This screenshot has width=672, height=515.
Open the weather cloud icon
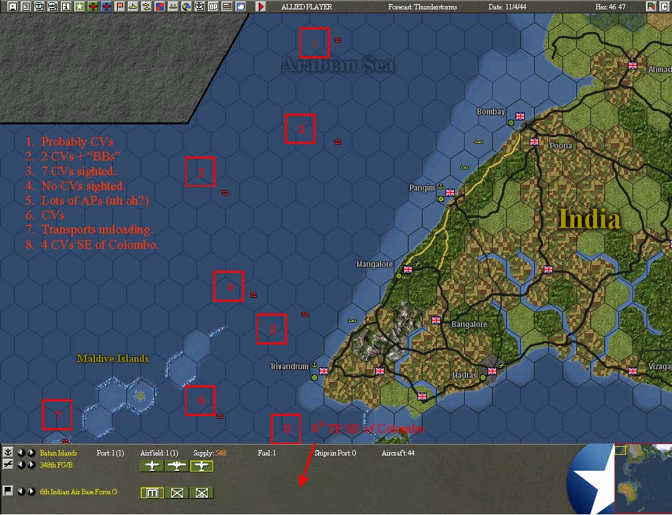pyautogui.click(x=241, y=7)
